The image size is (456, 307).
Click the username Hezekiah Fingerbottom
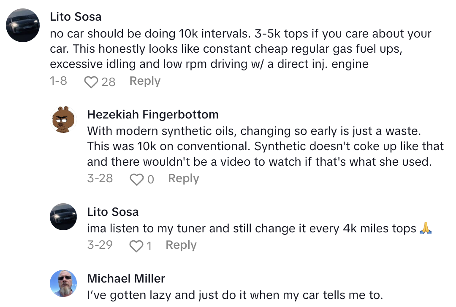pos(153,114)
